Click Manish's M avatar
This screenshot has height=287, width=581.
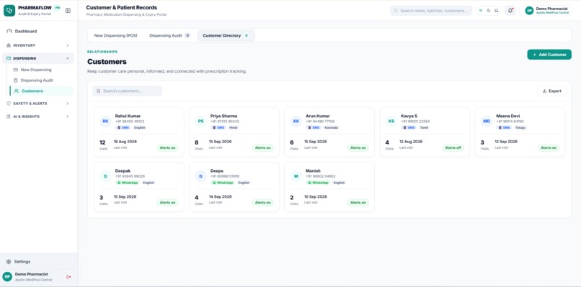click(x=296, y=176)
